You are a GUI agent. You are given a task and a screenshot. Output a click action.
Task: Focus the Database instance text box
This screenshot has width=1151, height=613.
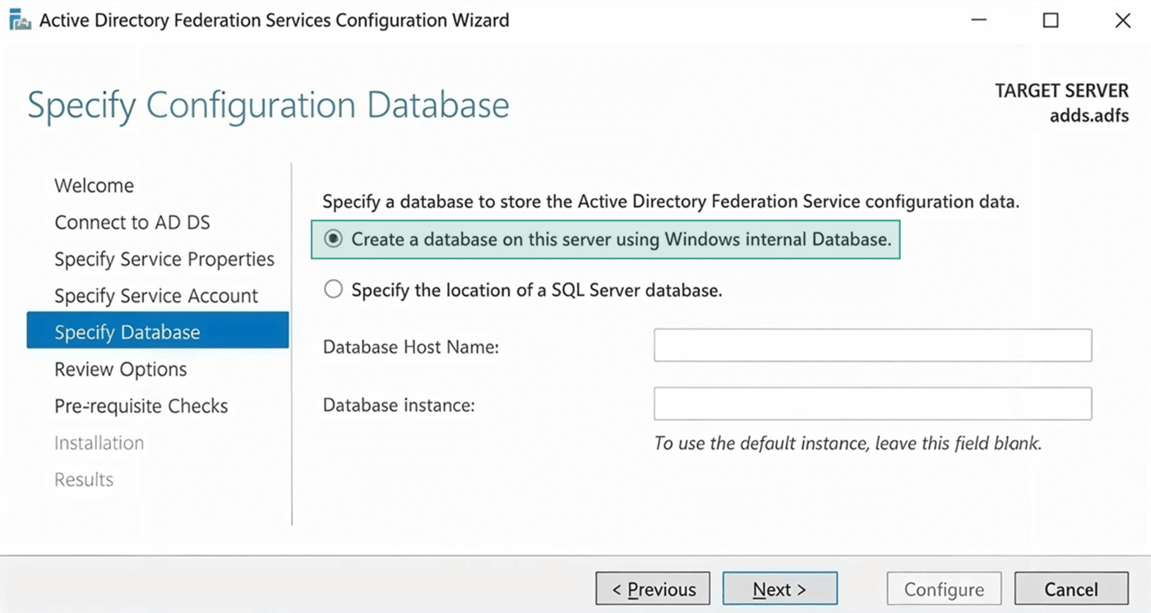[872, 404]
